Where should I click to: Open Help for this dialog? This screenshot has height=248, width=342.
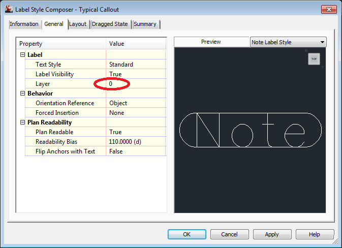pyautogui.click(x=315, y=234)
